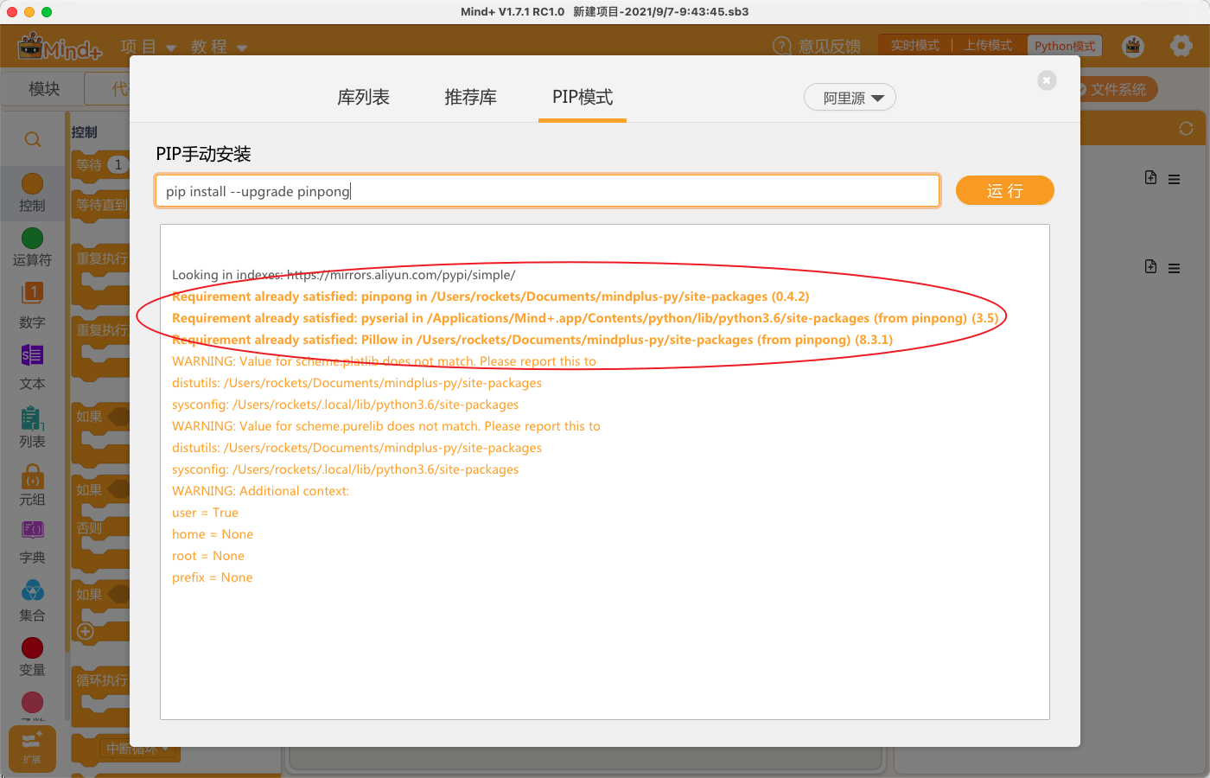The image size is (1210, 778).
Task: Click the 'user = True' output line
Action: [x=205, y=513]
